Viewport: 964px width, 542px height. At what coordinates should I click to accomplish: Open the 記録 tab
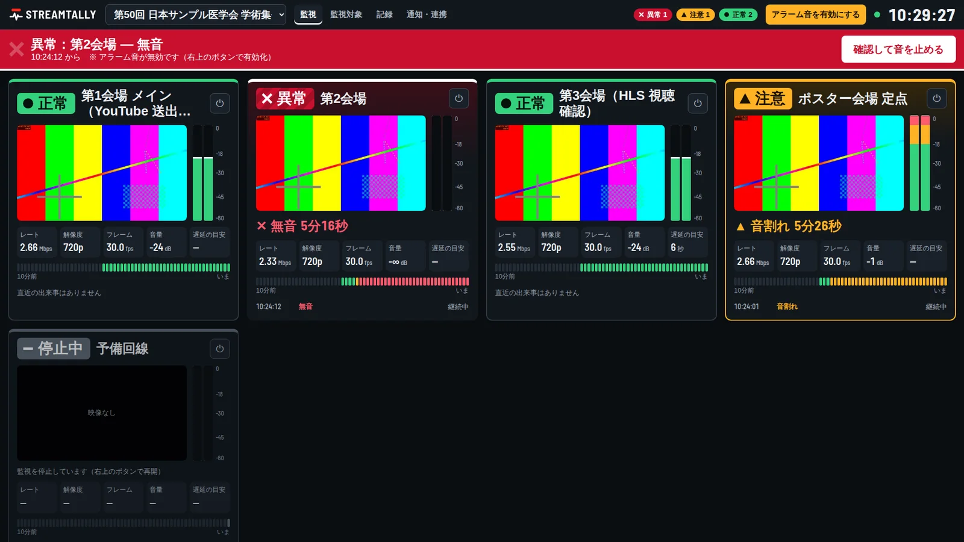coord(384,14)
